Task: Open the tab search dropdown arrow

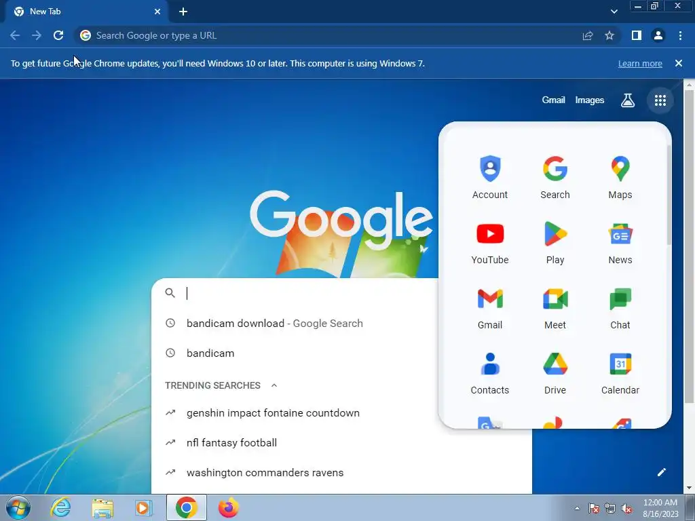Action: tap(614, 12)
